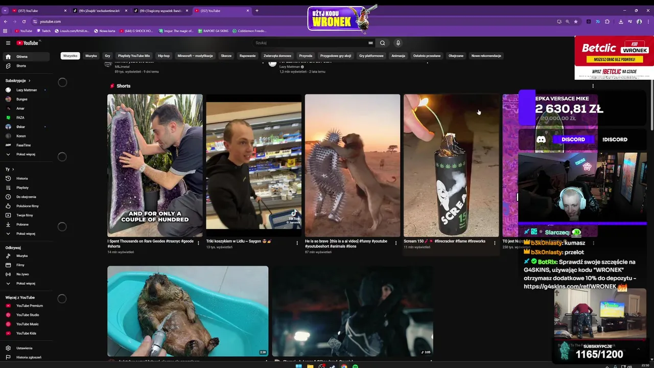Open YouTube Studio in sidebar
Image resolution: width=654 pixels, height=368 pixels.
(26, 315)
